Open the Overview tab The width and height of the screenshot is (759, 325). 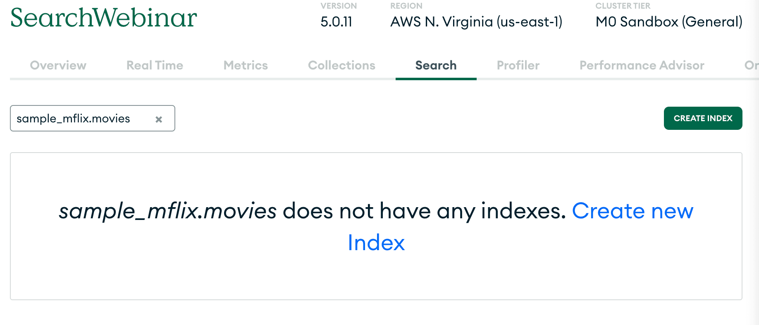point(58,65)
